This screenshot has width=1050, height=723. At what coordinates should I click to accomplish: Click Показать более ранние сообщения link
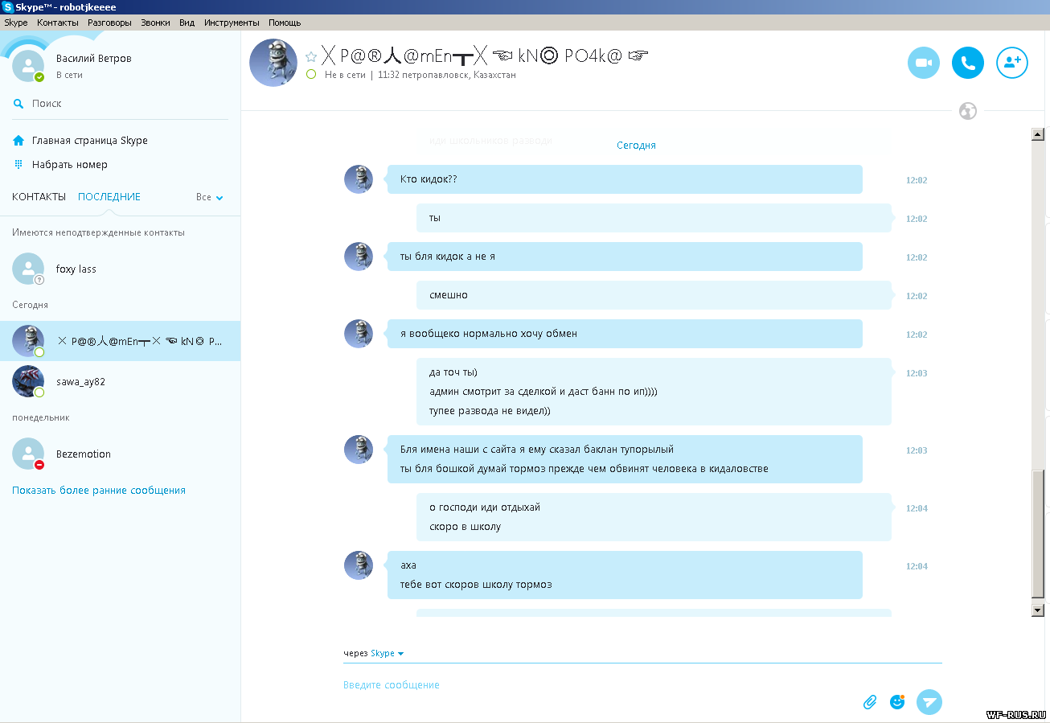[99, 491]
